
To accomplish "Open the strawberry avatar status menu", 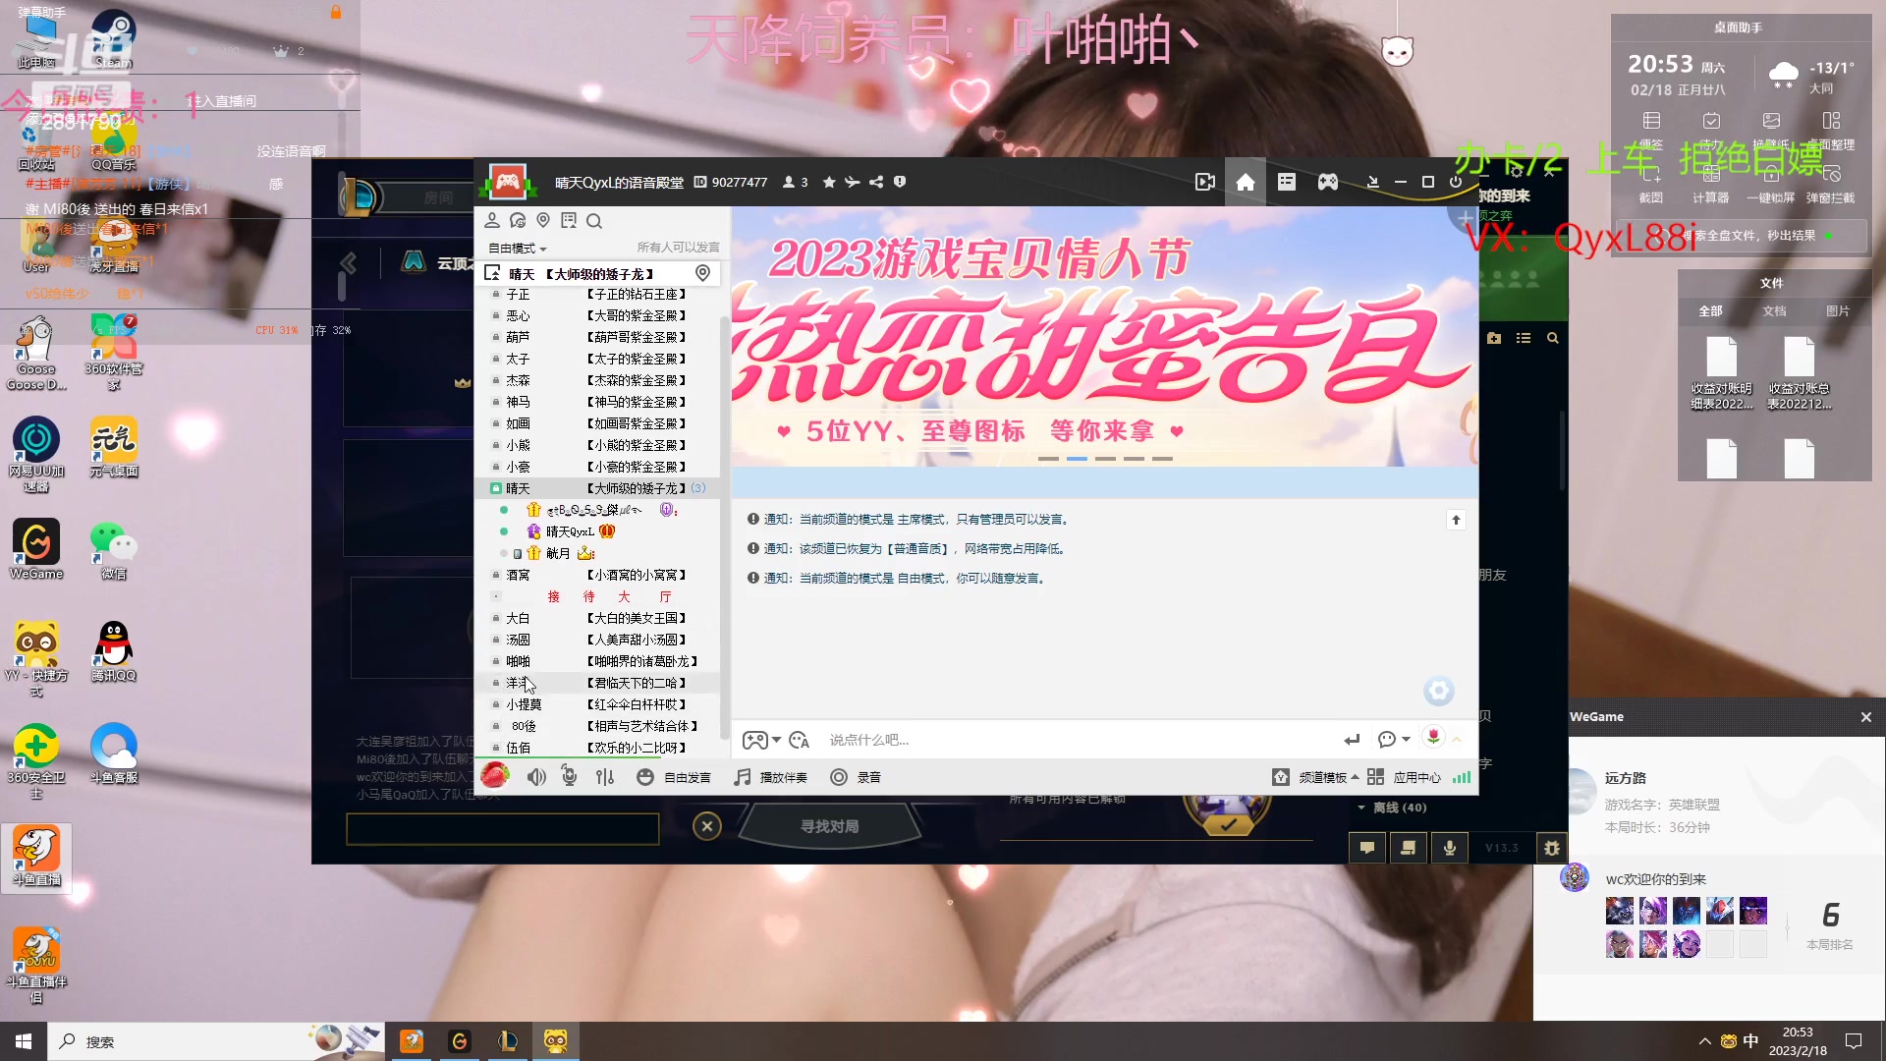I will click(x=495, y=775).
